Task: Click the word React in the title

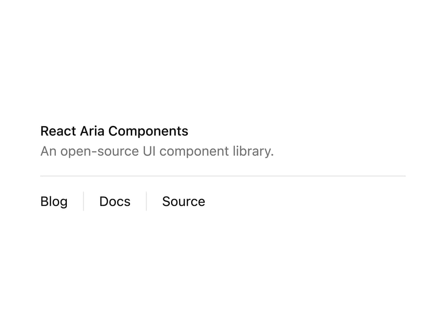Action: [58, 131]
